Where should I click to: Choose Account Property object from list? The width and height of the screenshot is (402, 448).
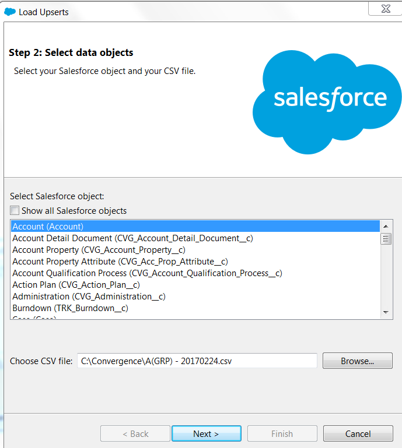(99, 250)
